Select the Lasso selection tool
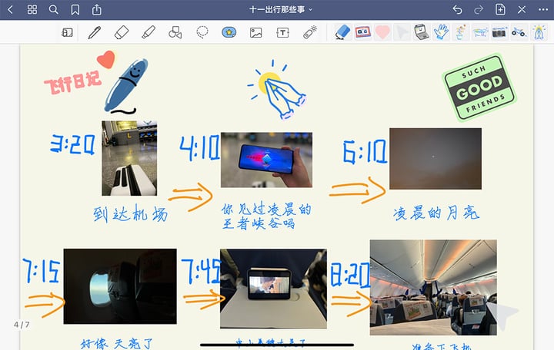This screenshot has height=350, width=554. [202, 32]
